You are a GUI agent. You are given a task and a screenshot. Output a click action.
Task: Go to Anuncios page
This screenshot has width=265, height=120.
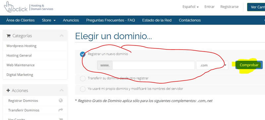[x=71, y=20]
